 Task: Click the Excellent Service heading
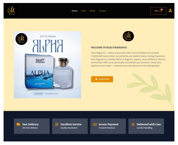tap(71, 124)
